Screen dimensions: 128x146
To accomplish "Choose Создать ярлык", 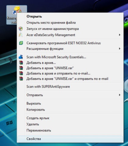I will (70, 118).
